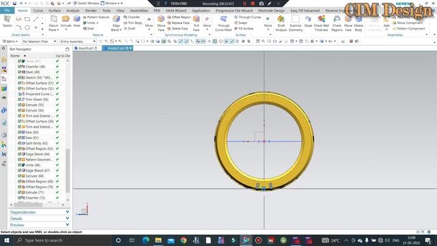Image resolution: width=437 pixels, height=246 pixels.
Task: Open Google Chrome from the taskbar
Action: tap(183, 241)
